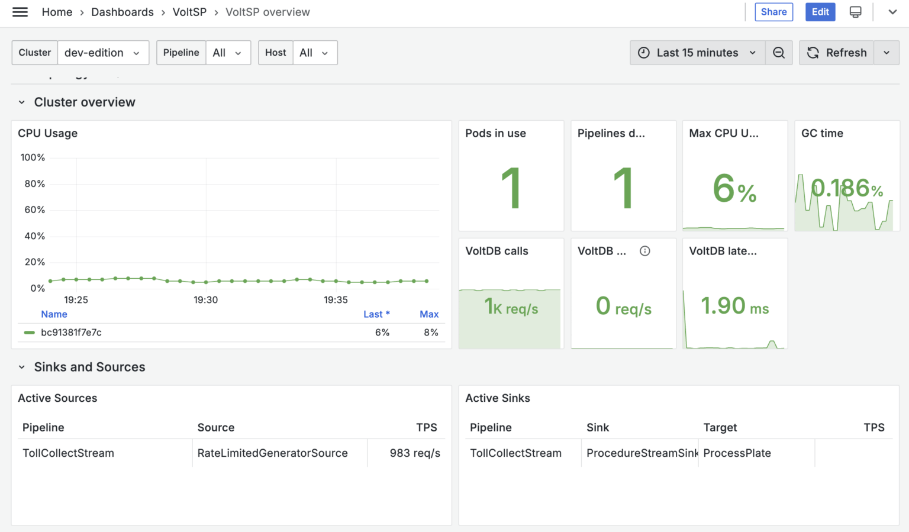This screenshot has height=532, width=909.
Task: Collapse the Sinks and Sources section
Action: pos(21,367)
